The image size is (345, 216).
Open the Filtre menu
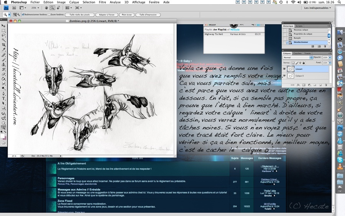point(102,2)
